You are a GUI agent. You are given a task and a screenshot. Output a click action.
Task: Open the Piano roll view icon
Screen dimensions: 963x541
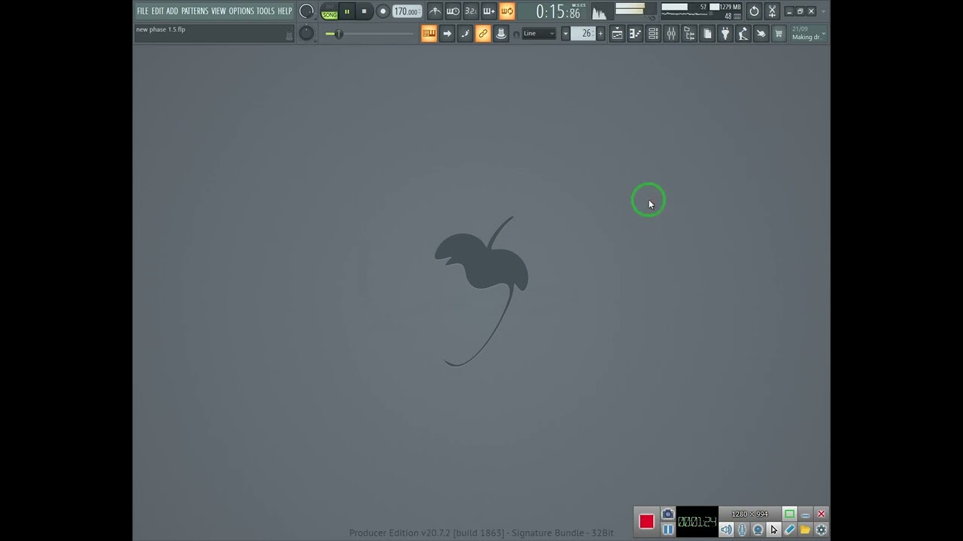[x=635, y=34]
